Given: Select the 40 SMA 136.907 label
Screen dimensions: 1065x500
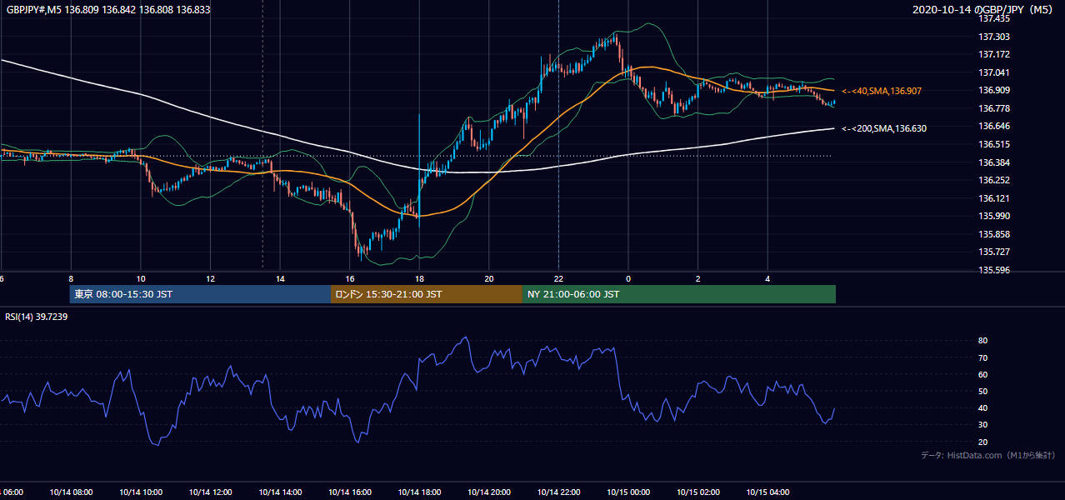Looking at the screenshot, I should point(882,91).
